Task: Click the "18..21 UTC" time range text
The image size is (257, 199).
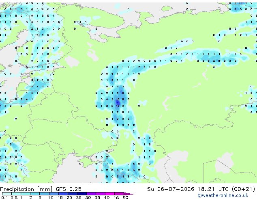Action: 213,189
